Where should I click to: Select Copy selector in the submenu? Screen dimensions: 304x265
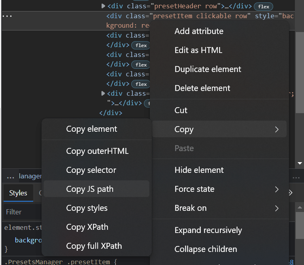tap(91, 170)
